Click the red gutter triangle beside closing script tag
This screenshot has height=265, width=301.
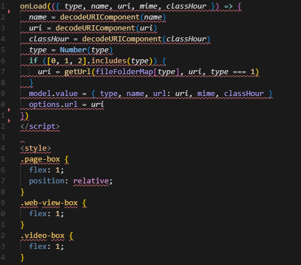(x=9, y=121)
